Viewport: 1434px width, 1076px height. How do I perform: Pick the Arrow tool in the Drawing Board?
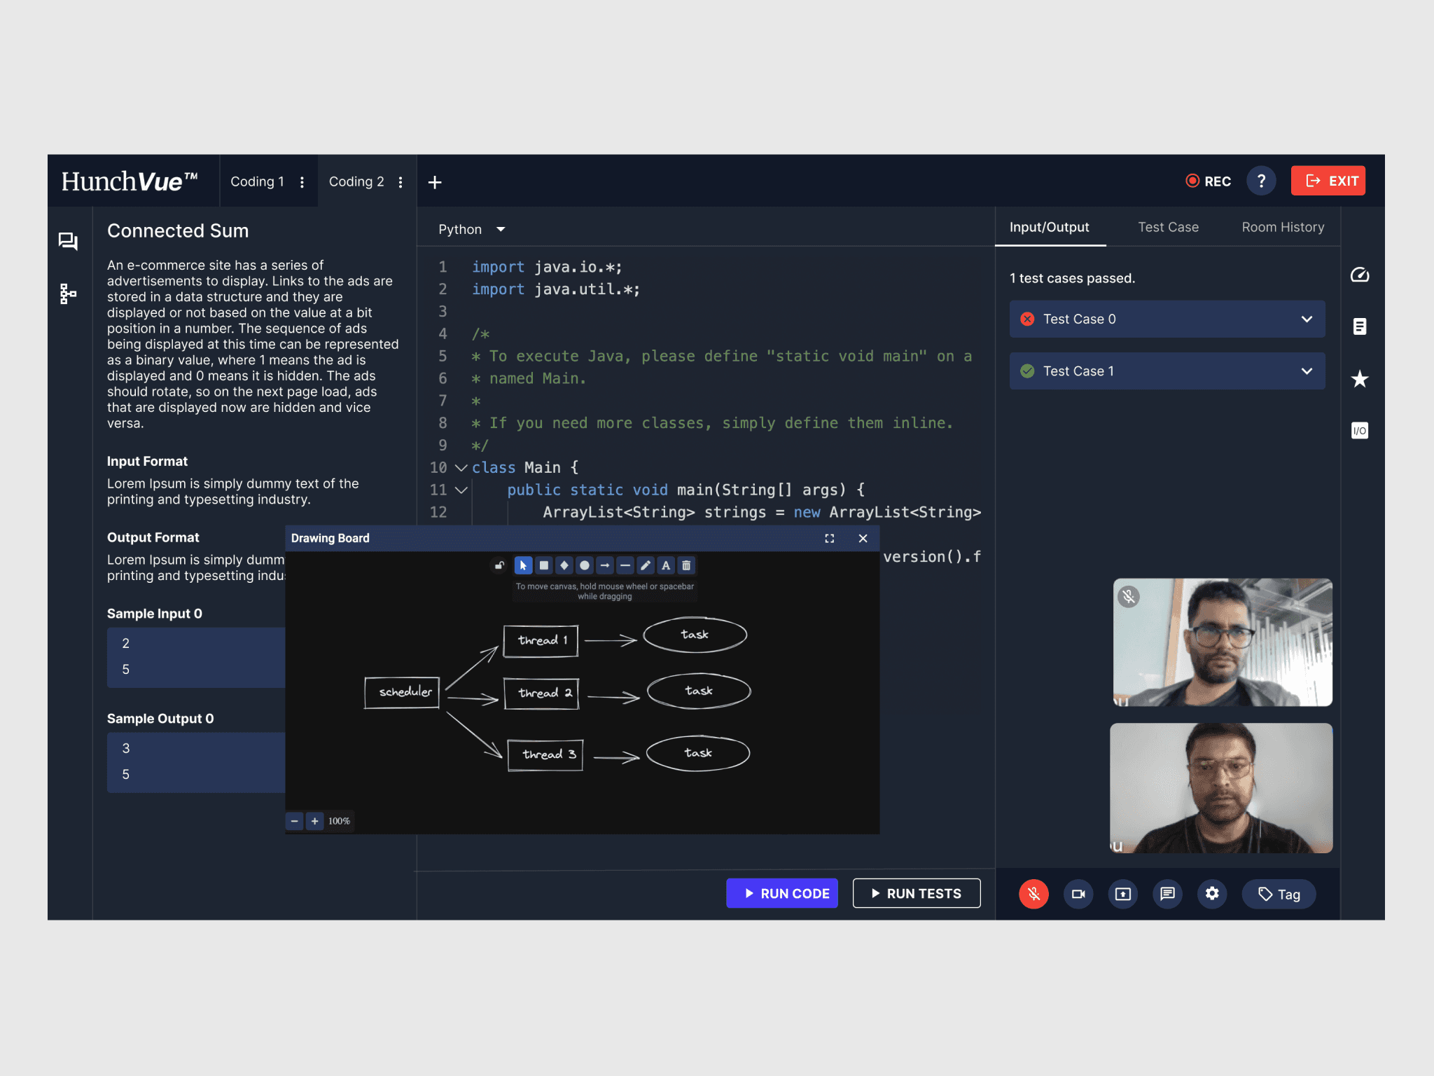[x=605, y=565]
